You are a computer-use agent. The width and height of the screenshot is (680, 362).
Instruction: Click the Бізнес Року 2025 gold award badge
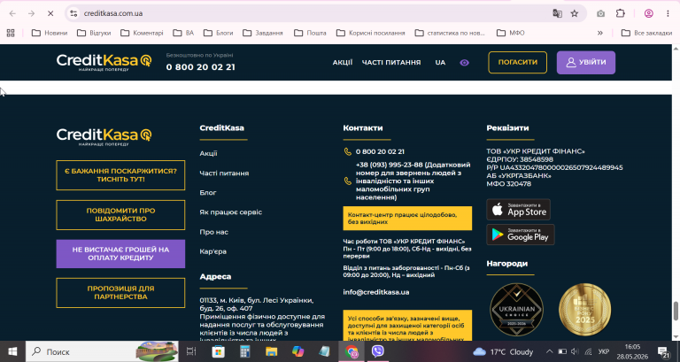tap(584, 310)
